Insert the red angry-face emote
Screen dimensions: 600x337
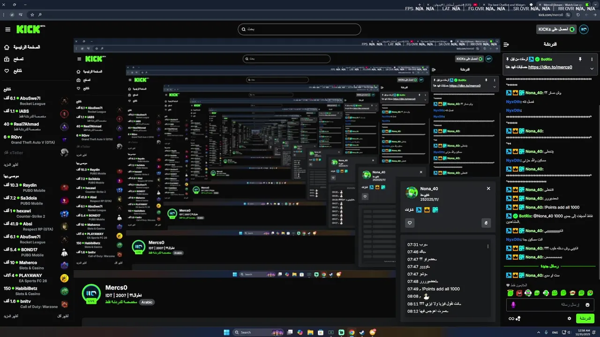click(x=519, y=293)
